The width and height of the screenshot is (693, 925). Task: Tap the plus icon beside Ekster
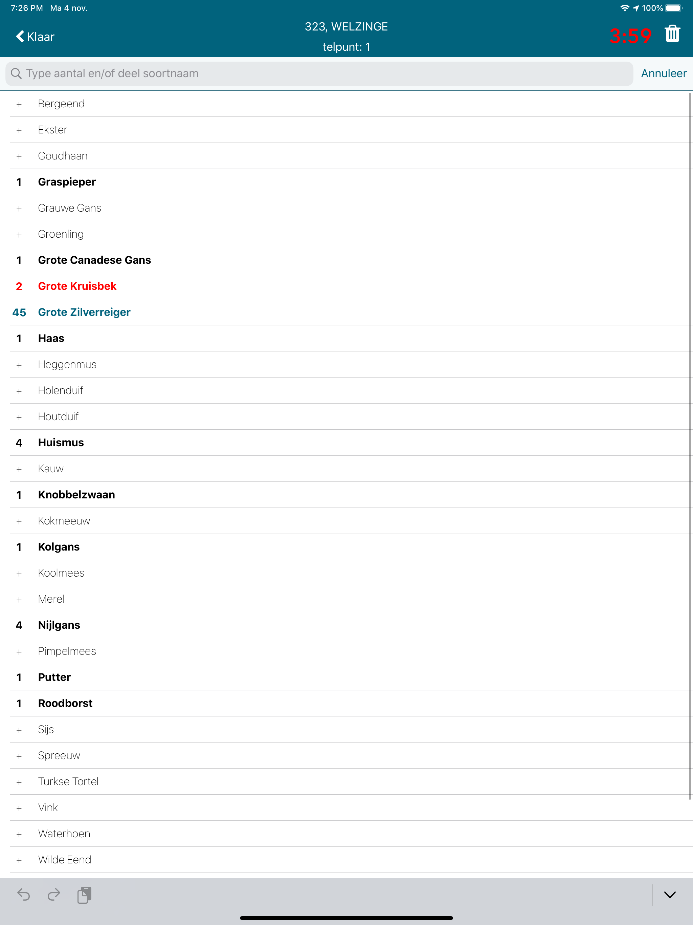pyautogui.click(x=19, y=130)
